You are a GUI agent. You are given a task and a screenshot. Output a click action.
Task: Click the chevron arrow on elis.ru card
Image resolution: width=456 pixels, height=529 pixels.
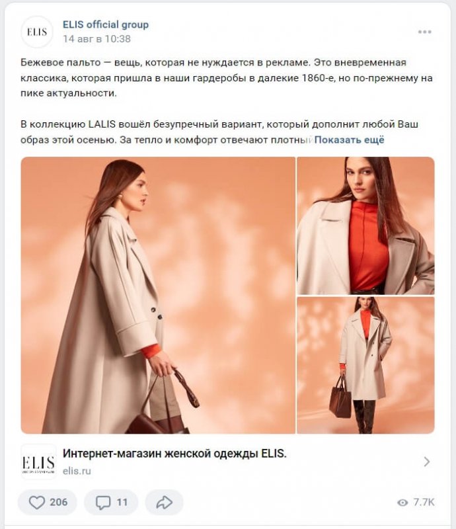point(427,461)
